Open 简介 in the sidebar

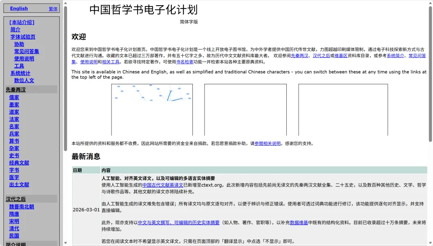pos(15,30)
